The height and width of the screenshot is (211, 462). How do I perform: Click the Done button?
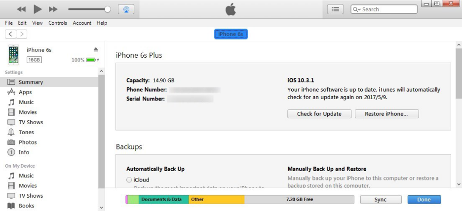click(424, 200)
